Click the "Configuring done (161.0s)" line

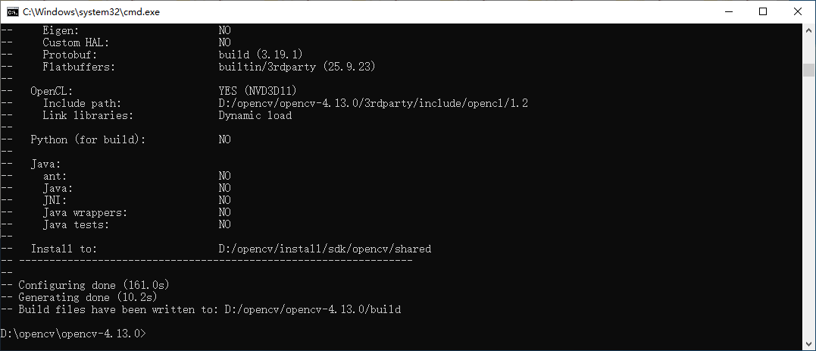94,285
